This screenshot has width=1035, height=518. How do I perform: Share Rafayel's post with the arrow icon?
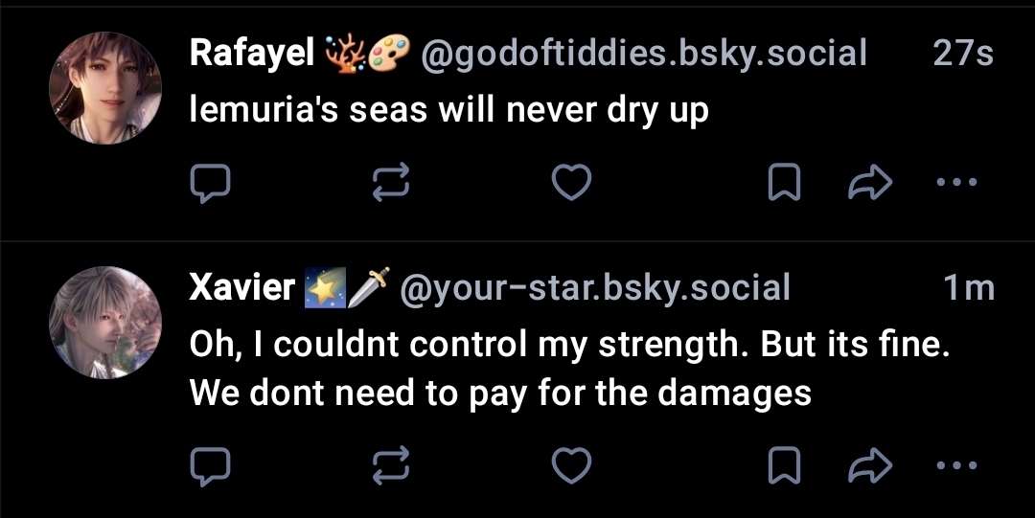pyautogui.click(x=870, y=183)
